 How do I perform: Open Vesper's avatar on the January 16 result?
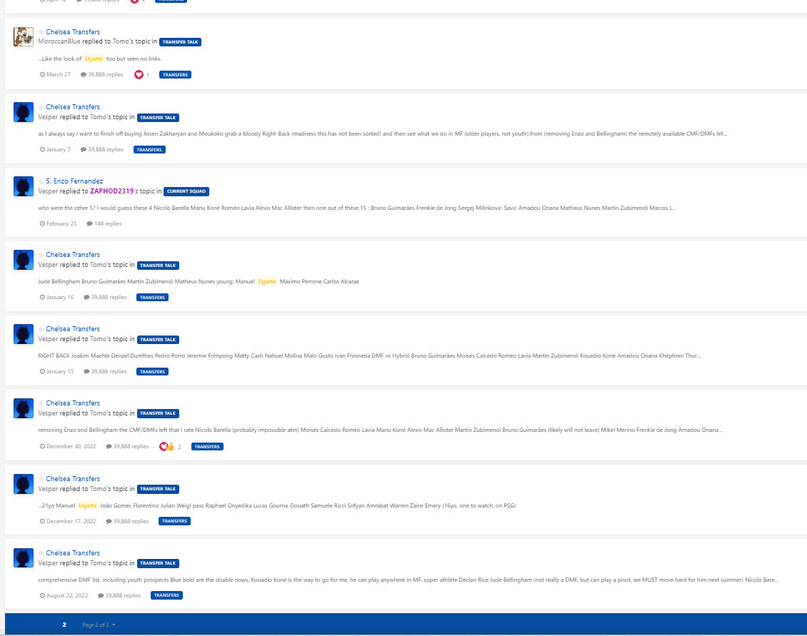click(23, 260)
